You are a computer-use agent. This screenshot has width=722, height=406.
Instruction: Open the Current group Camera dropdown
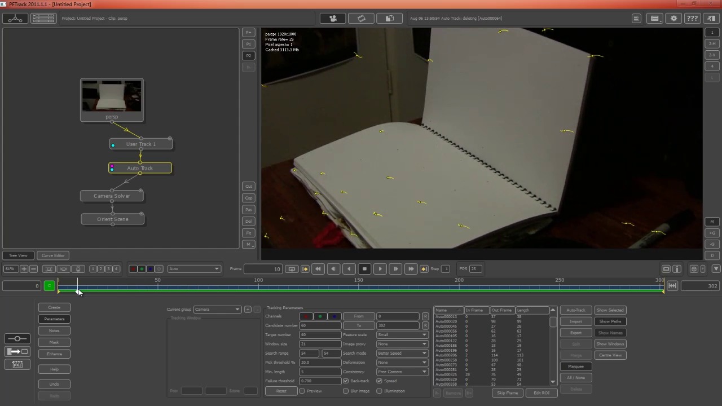coord(217,309)
